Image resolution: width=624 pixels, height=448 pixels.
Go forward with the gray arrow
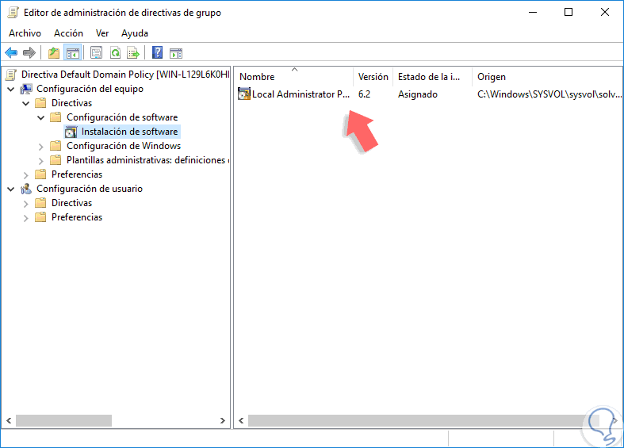[x=29, y=52]
